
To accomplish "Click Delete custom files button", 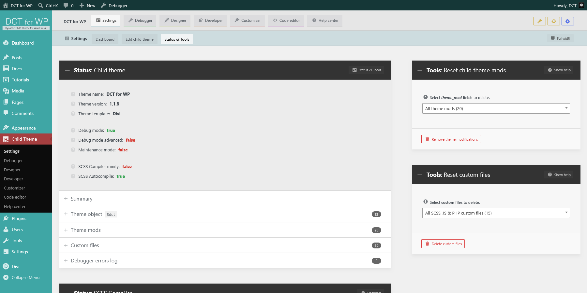I will [x=443, y=244].
